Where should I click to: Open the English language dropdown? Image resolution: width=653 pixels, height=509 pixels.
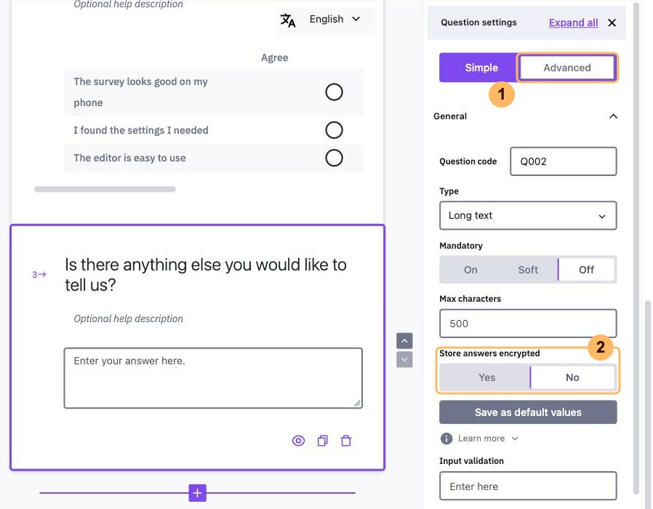(334, 19)
